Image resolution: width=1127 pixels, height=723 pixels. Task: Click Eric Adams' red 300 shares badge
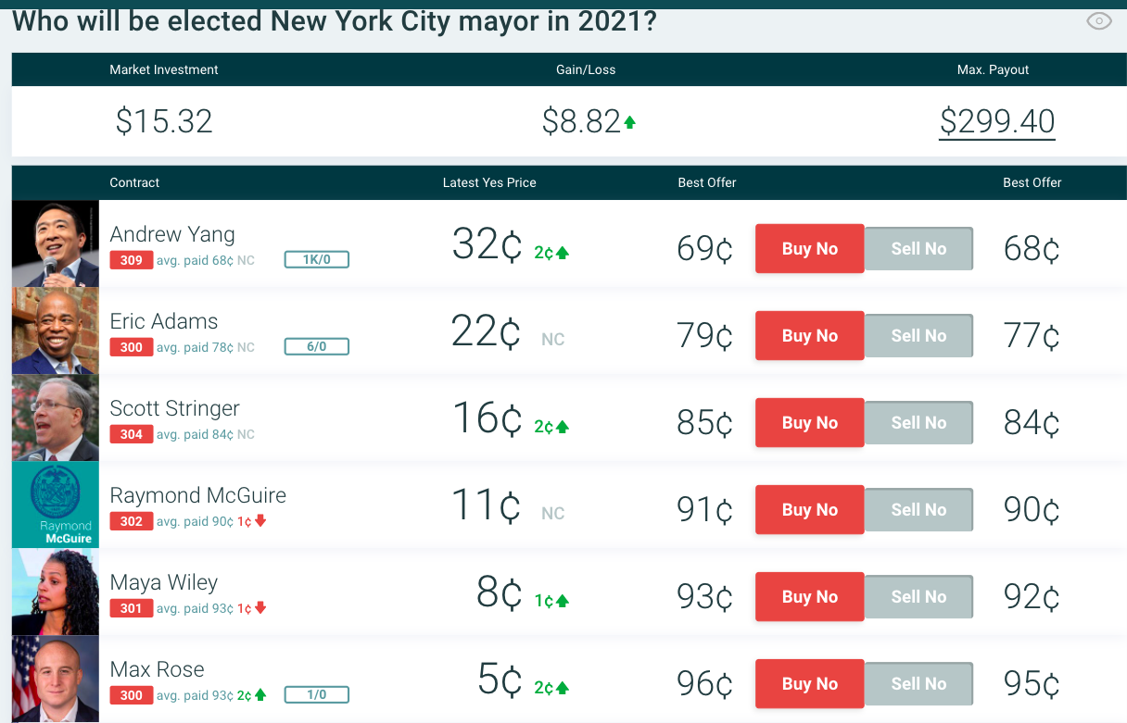(x=132, y=347)
